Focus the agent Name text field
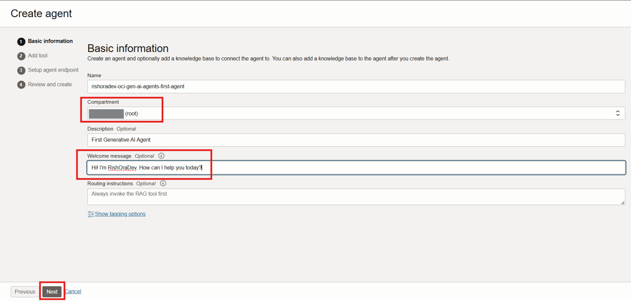Image resolution: width=631 pixels, height=301 pixels. coord(356,86)
